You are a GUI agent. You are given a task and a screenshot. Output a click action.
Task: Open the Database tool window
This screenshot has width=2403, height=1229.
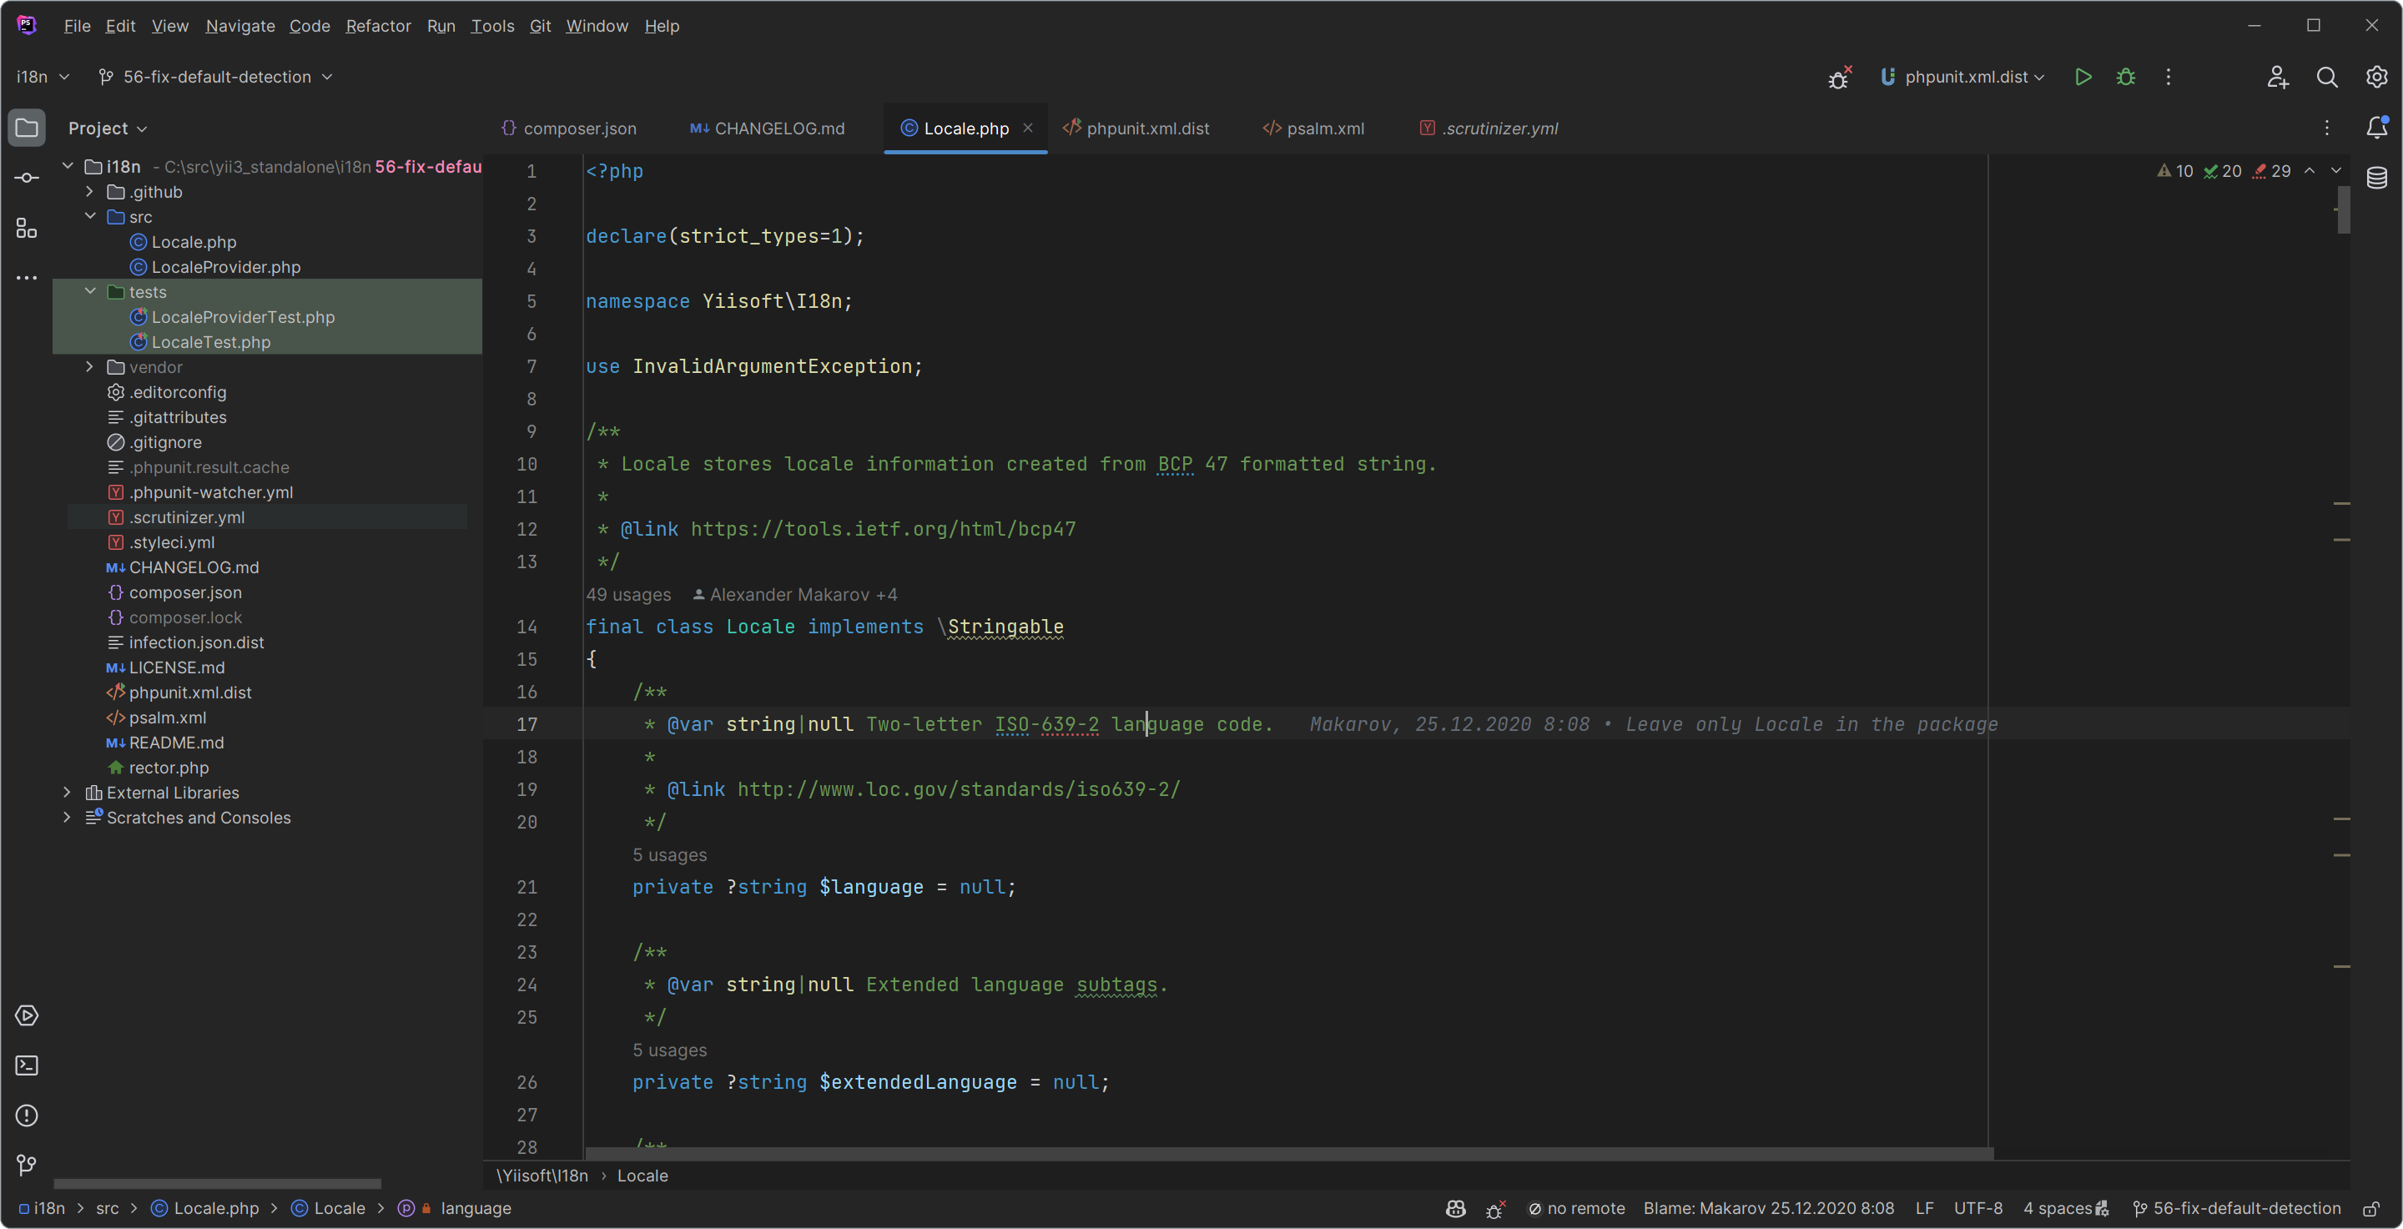tap(2376, 177)
